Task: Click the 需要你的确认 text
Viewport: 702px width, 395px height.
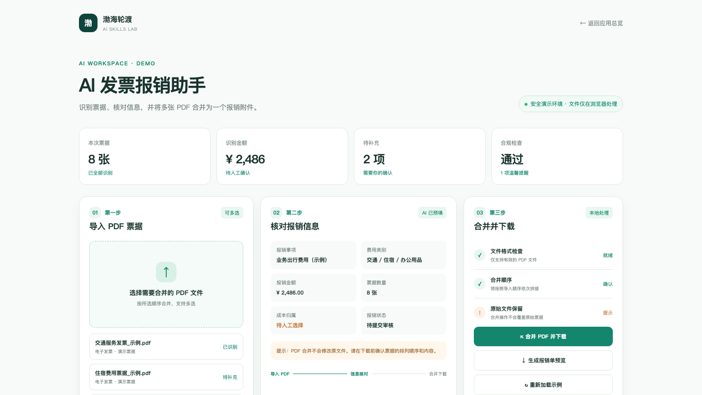Action: [378, 173]
